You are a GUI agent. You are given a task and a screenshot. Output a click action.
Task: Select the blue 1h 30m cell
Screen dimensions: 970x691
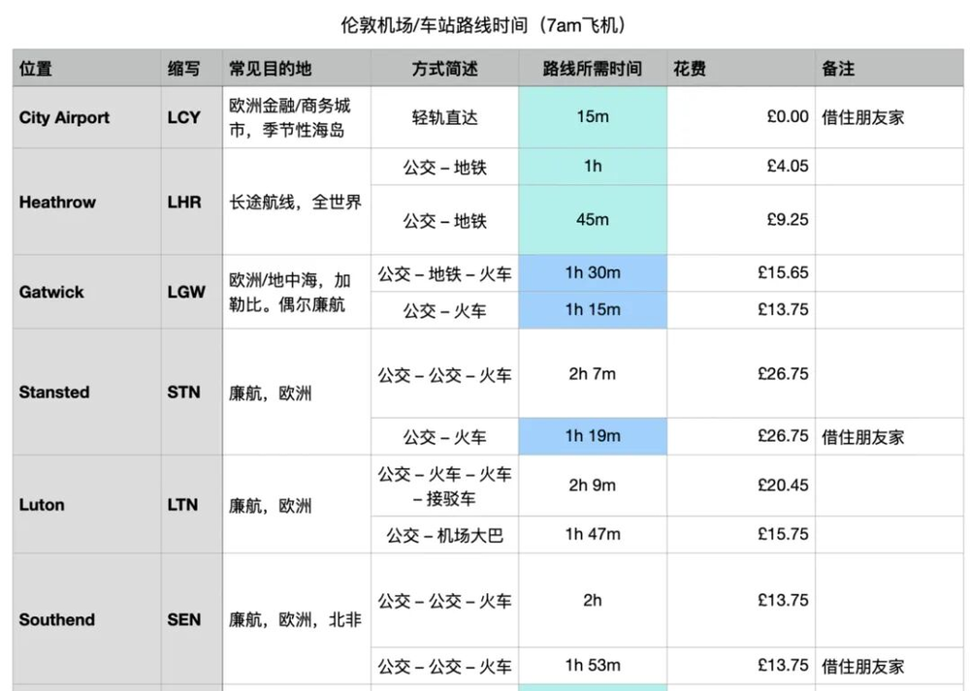coord(593,273)
